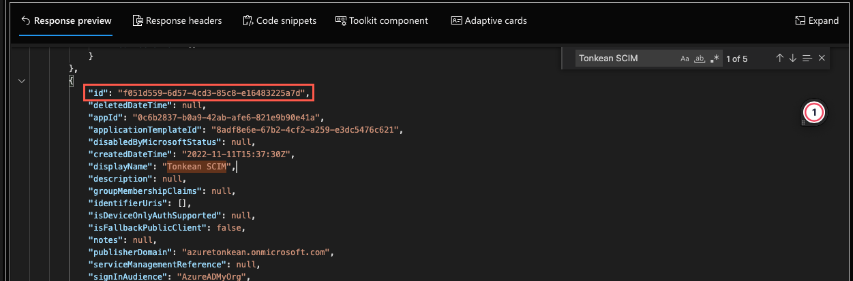Image resolution: width=853 pixels, height=281 pixels.
Task: Close the find widget
Action: [822, 59]
